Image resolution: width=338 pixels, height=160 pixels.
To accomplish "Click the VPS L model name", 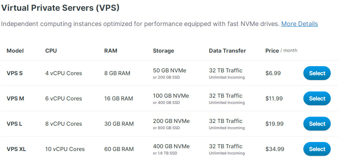I will coord(14,124).
